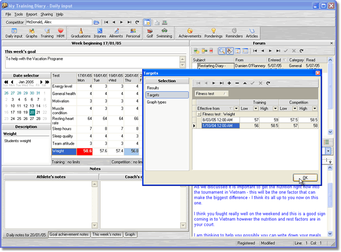The image size is (341, 252).
Task: Jump to previous year in Date selector
Action: 6,82
